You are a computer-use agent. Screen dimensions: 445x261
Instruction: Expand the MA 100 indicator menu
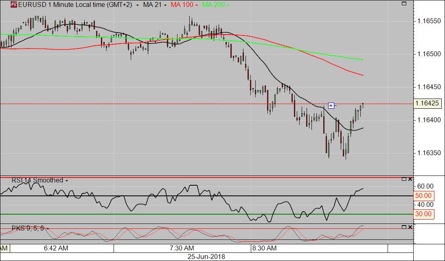tap(197, 5)
